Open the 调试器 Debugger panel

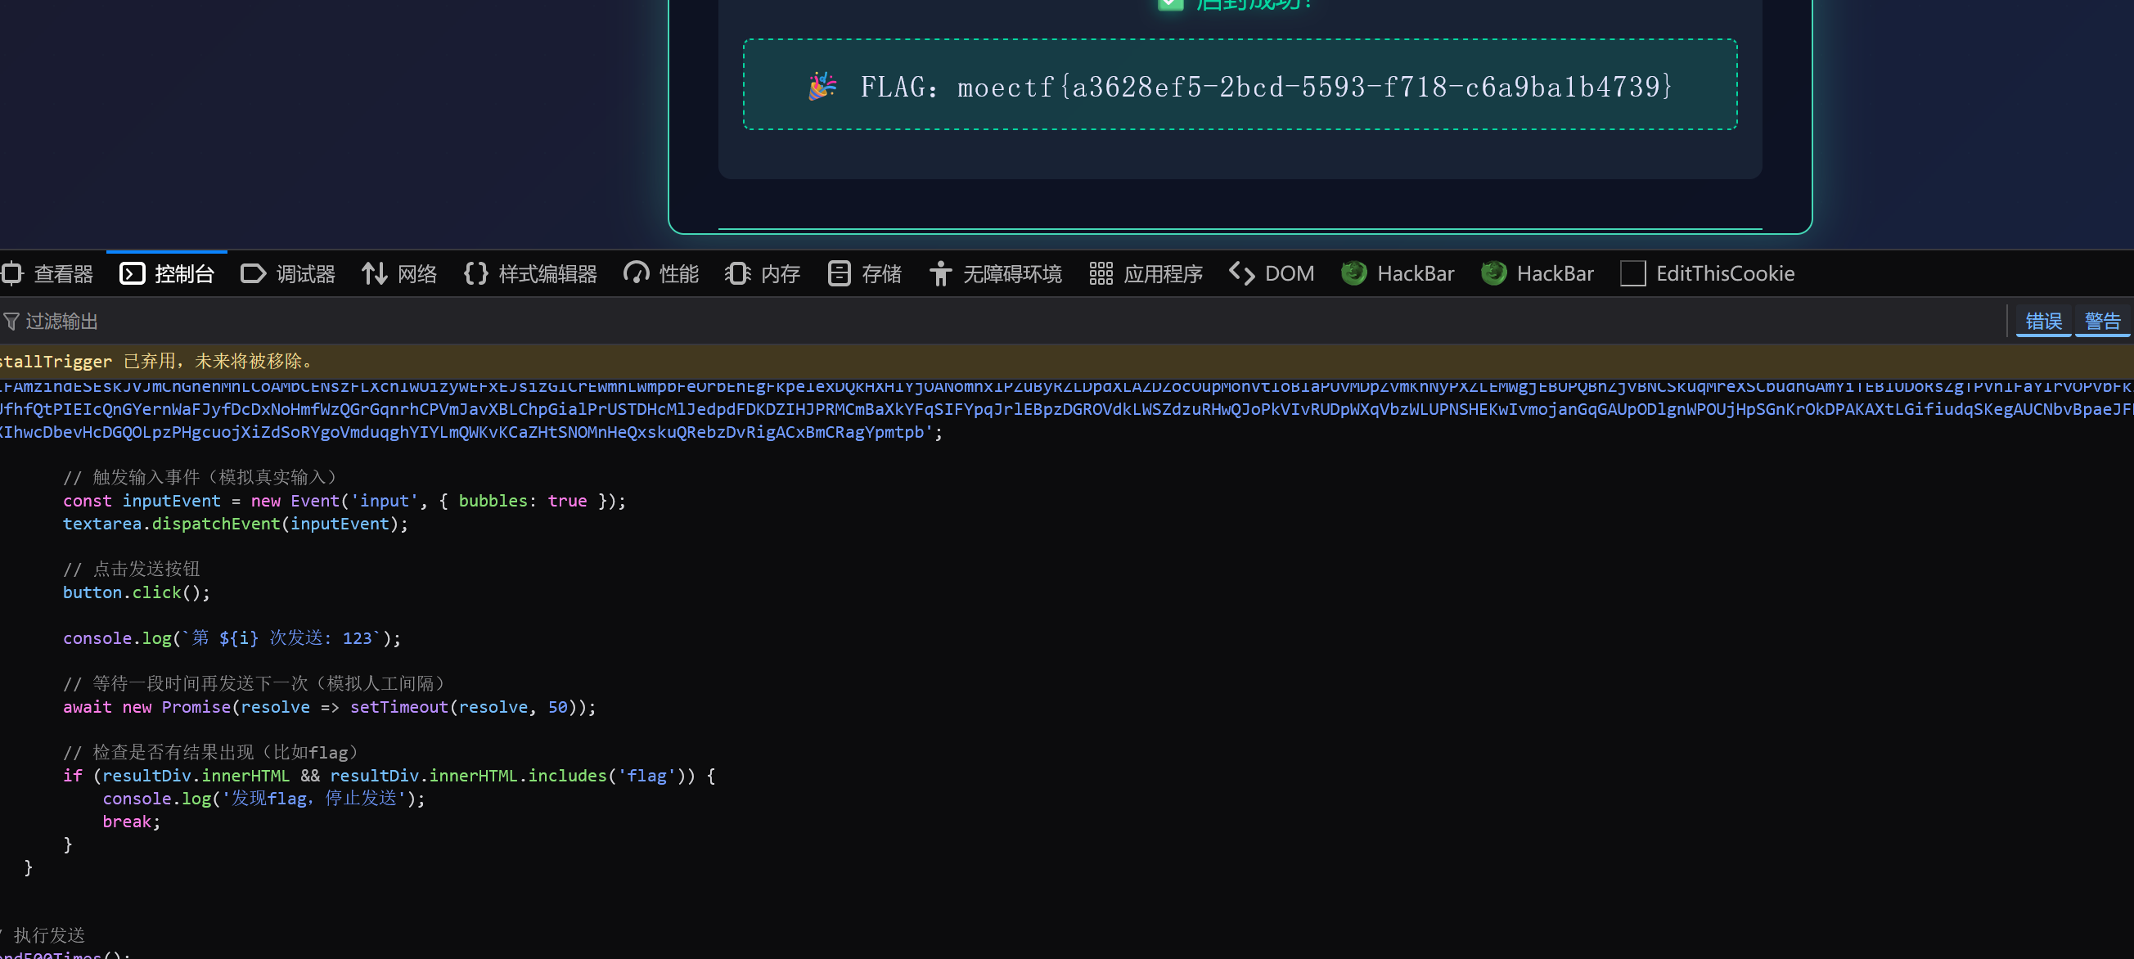[x=287, y=273]
